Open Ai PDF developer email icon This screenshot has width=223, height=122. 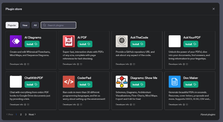[81, 64]
